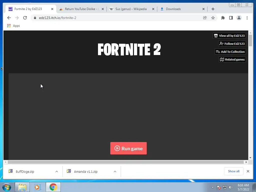Open the Amanda v1.1.zip downloaded file
Screen dimensions: 256x192
pos(85,171)
